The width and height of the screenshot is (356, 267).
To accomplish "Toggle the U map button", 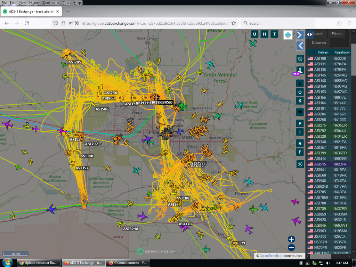I will point(254,34).
